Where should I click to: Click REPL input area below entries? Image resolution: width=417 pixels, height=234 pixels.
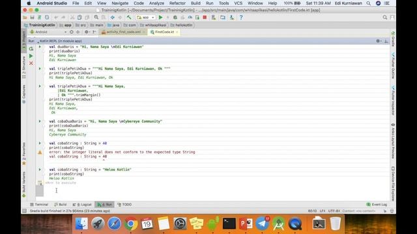click(213, 190)
